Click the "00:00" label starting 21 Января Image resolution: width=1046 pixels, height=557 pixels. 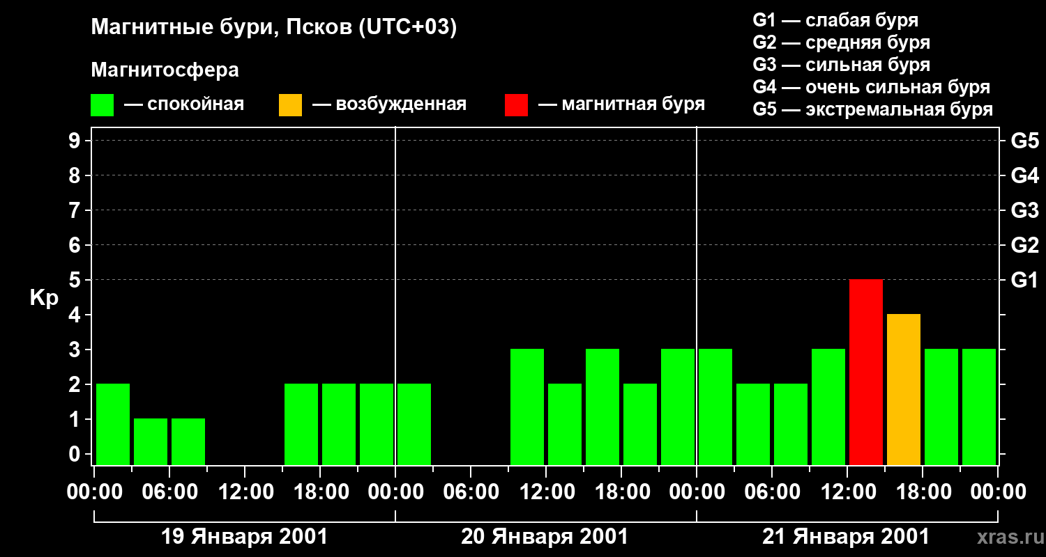coord(697,492)
